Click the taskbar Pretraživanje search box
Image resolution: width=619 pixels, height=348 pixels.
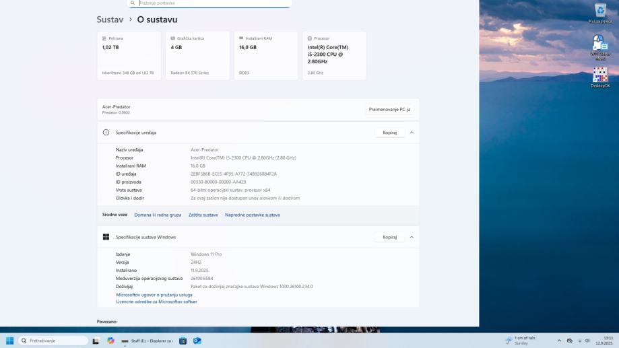(x=53, y=341)
